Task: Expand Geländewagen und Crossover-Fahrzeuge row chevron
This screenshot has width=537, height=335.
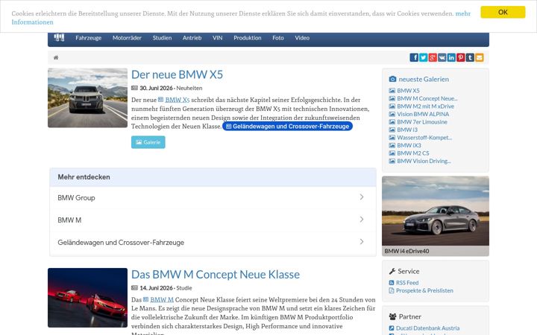Action: 362,242
